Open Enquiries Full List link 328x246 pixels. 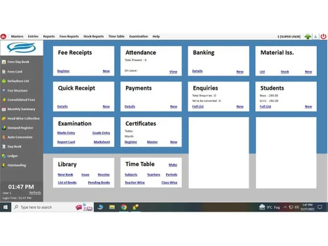tap(198, 106)
